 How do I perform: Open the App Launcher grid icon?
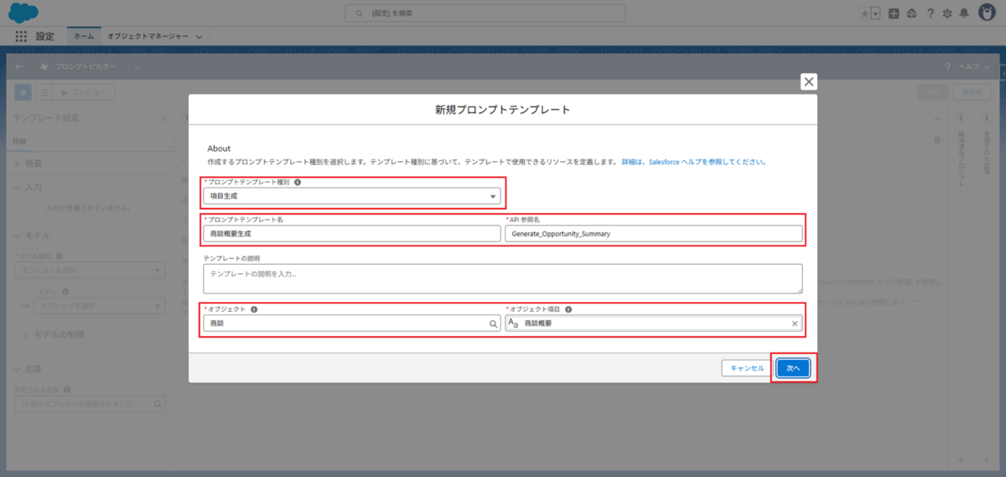22,37
